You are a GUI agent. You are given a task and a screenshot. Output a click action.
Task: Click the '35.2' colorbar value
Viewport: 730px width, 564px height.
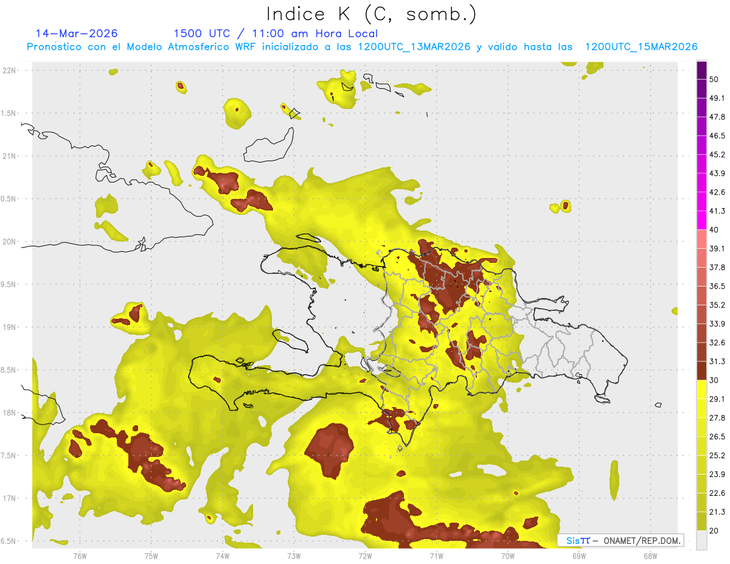tap(717, 305)
